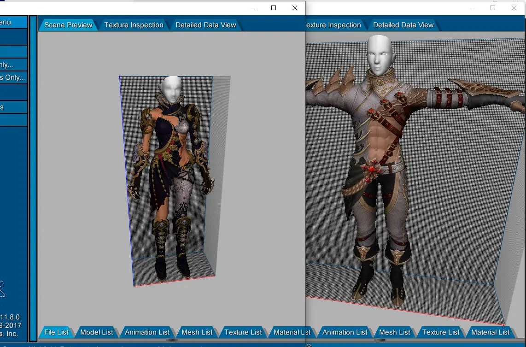Minimize the left viewer window
Image resolution: width=526 pixels, height=347 pixels.
252,8
